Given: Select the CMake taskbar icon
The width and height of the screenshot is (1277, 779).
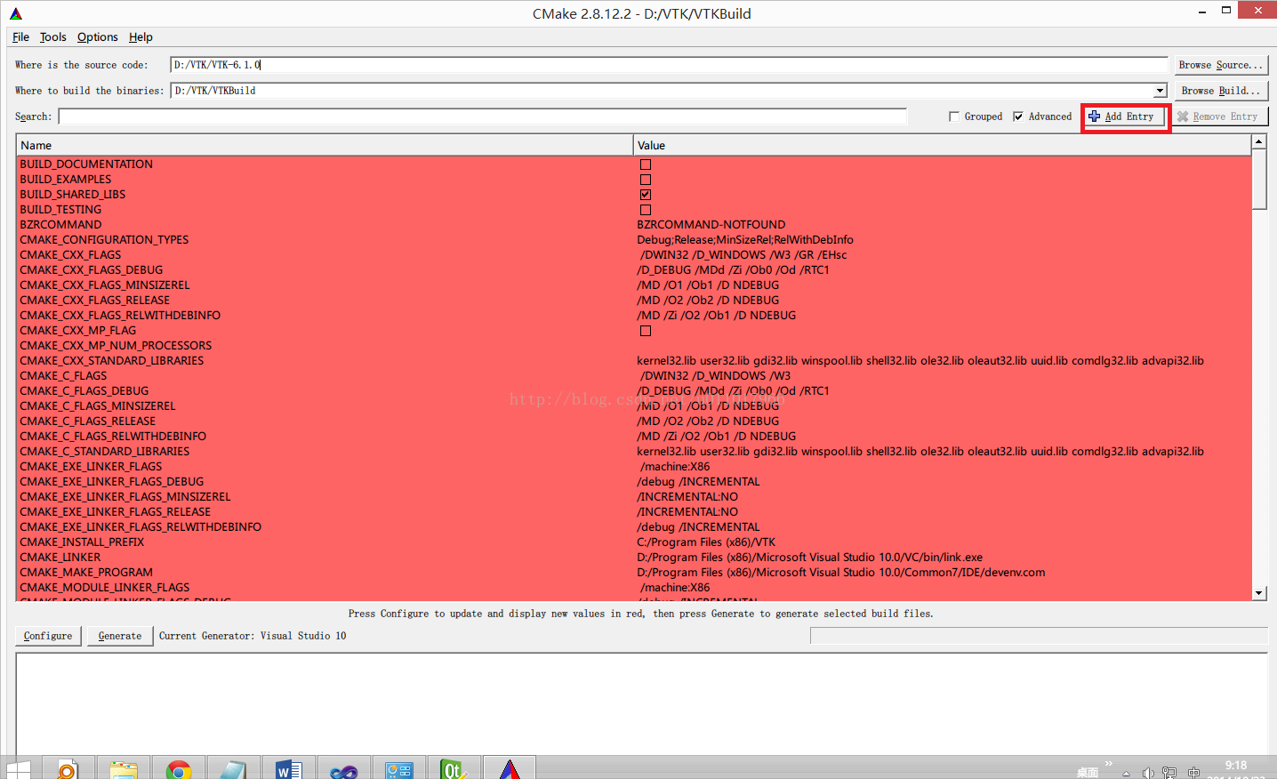Looking at the screenshot, I should pyautogui.click(x=509, y=768).
